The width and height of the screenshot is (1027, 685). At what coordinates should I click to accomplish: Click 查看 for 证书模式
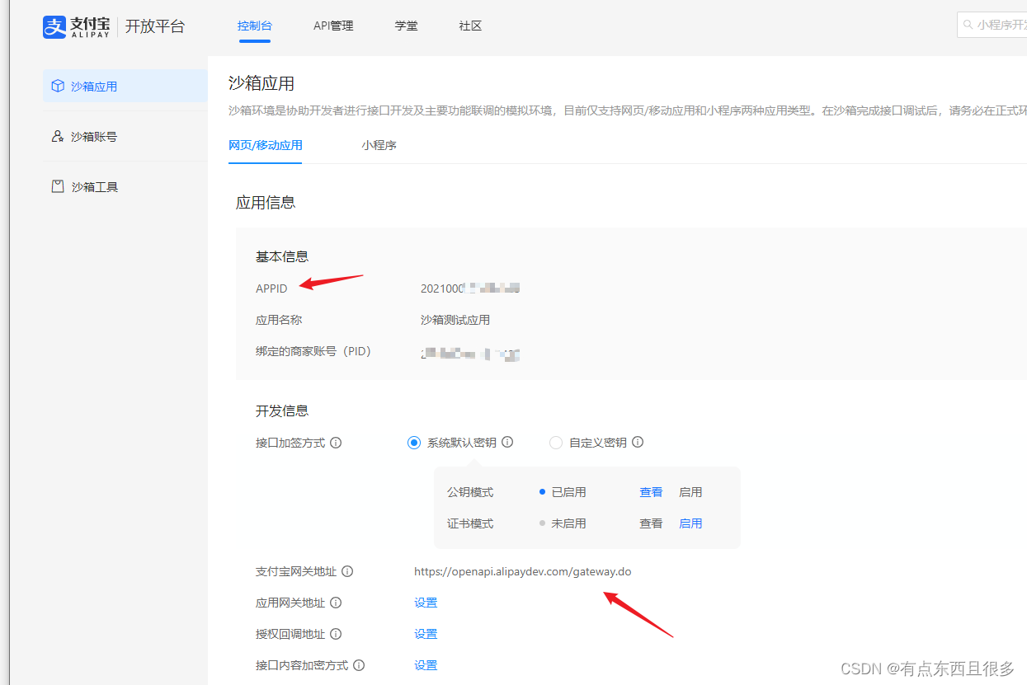(x=651, y=523)
